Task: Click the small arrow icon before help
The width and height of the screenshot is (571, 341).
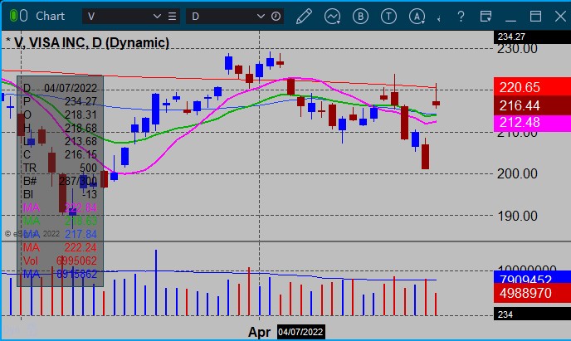Action: click(x=439, y=18)
